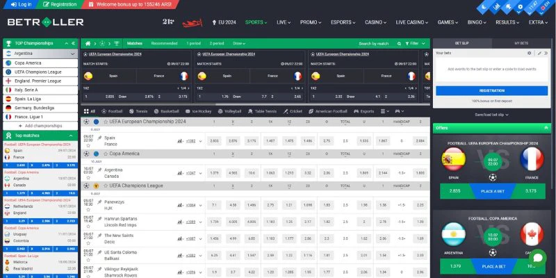This screenshot has width=556, height=278.
Task: Favorite the Hamrun Spartans match star
Action: [x=88, y=227]
